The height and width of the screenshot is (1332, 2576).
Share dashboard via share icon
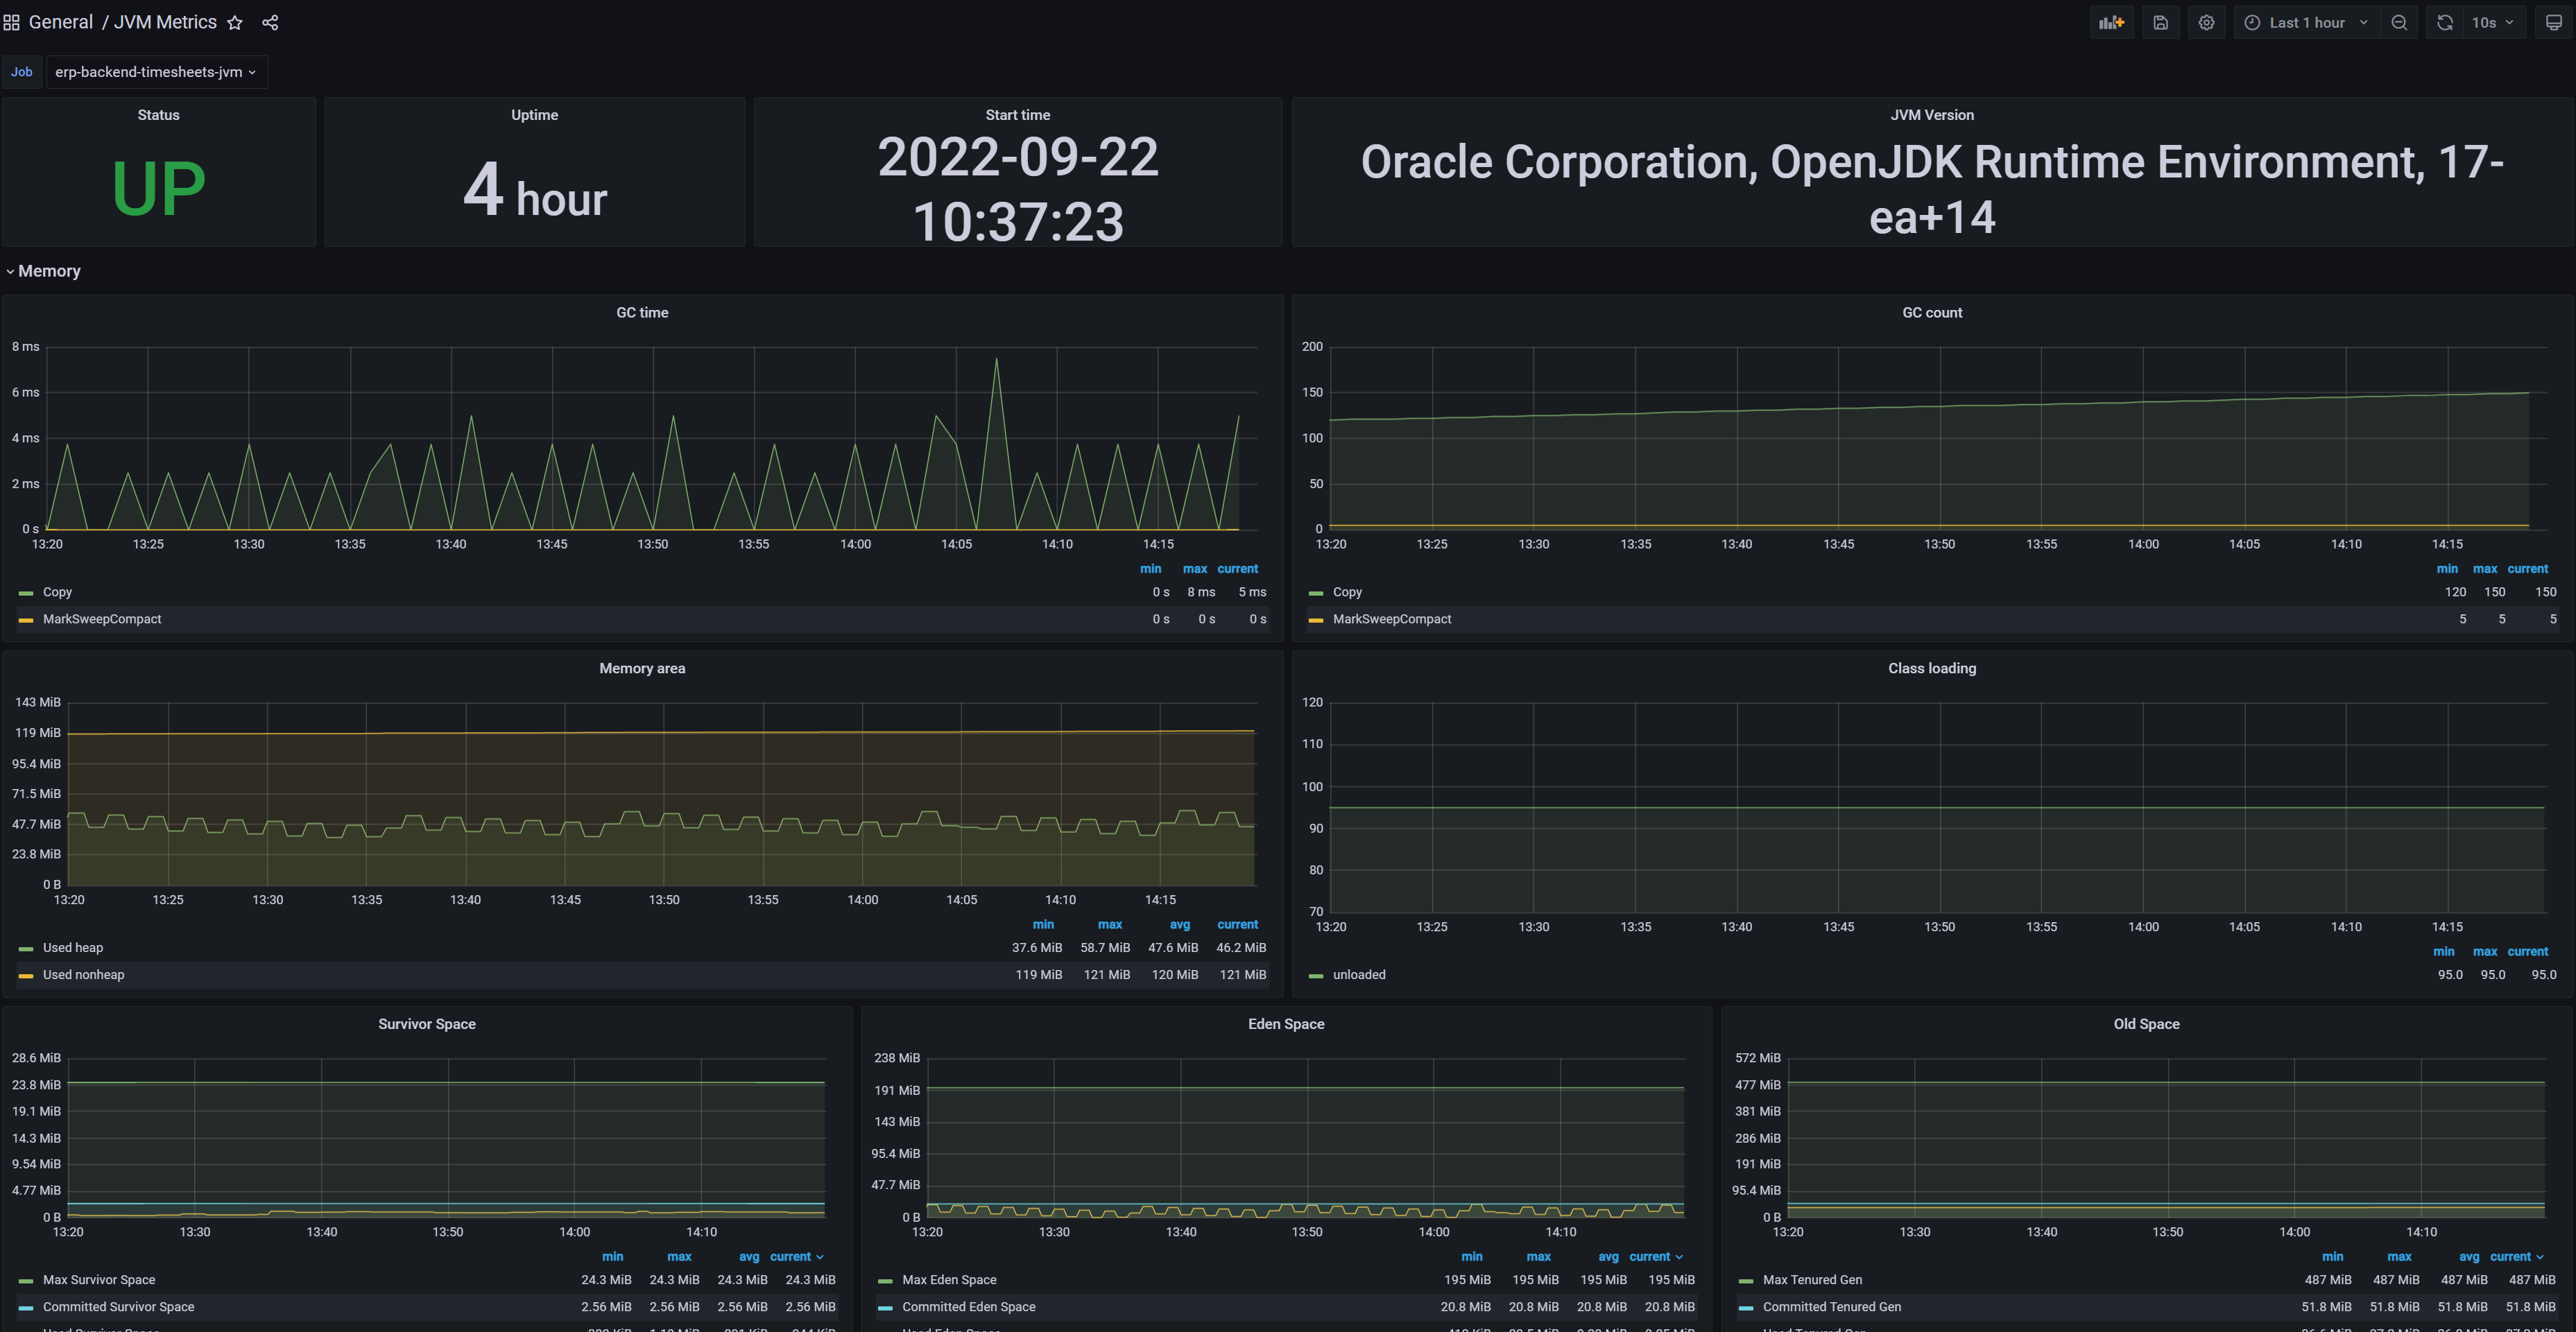point(270,23)
